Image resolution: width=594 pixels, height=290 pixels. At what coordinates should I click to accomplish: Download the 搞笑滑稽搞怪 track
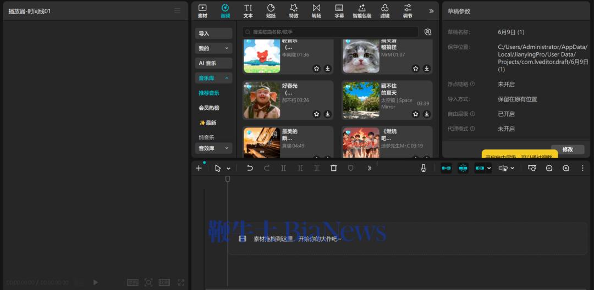click(x=427, y=69)
